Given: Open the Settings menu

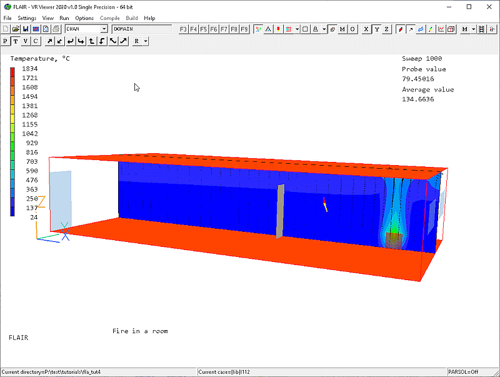Looking at the screenshot, I should [x=27, y=18].
